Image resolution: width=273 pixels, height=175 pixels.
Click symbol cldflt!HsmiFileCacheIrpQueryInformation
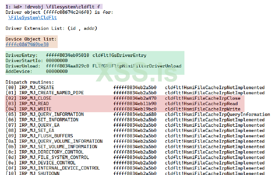point(217,115)
